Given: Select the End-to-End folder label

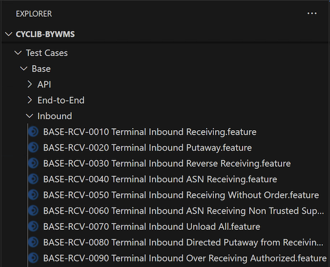Looking at the screenshot, I should point(61,101).
